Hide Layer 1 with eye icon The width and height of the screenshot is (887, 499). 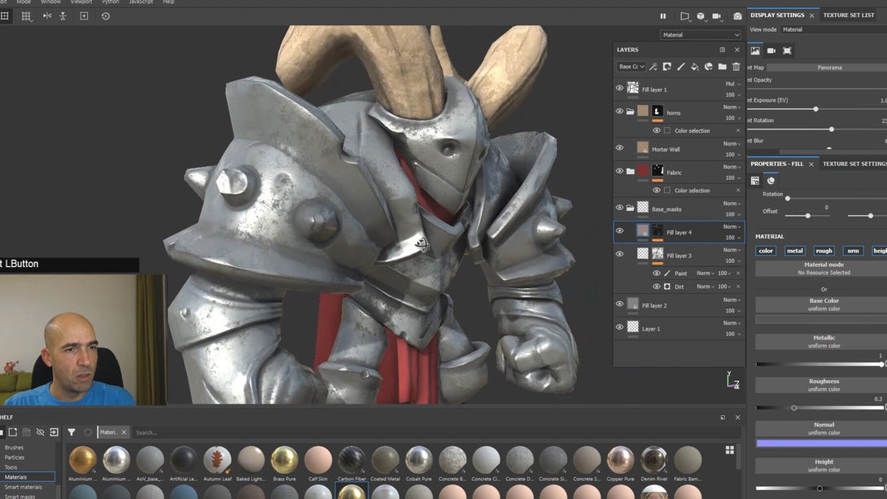click(619, 327)
